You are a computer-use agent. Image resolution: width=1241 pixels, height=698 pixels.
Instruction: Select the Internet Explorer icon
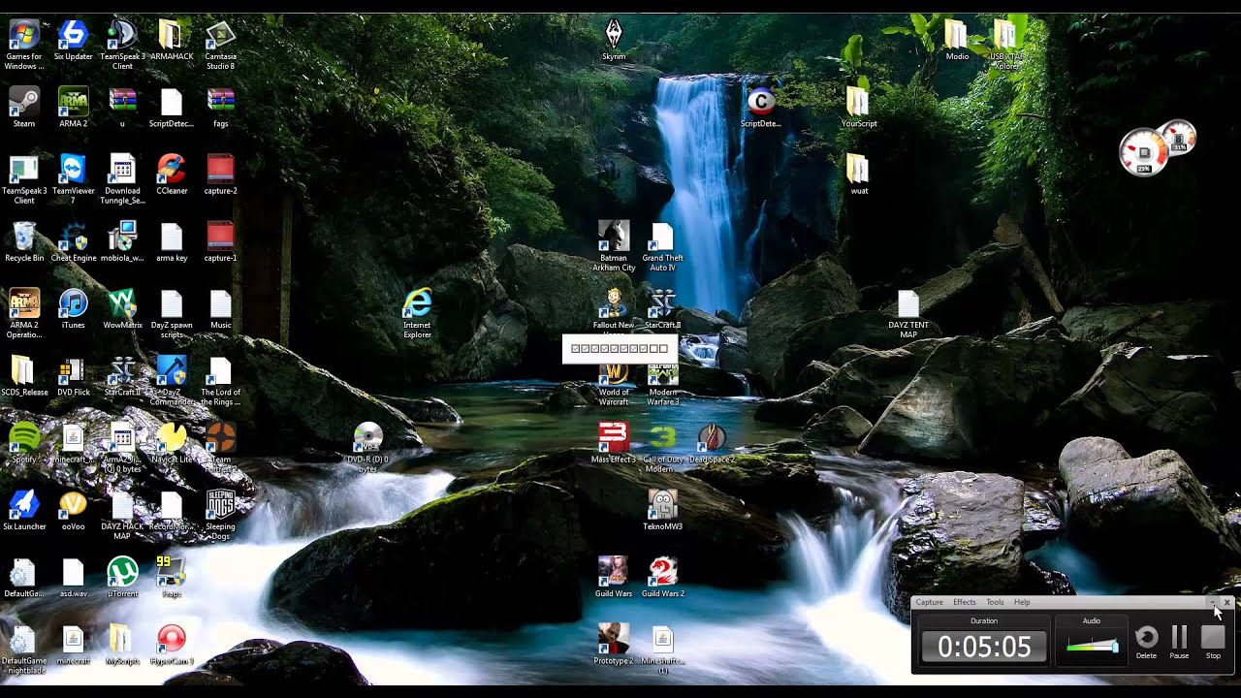pyautogui.click(x=417, y=312)
